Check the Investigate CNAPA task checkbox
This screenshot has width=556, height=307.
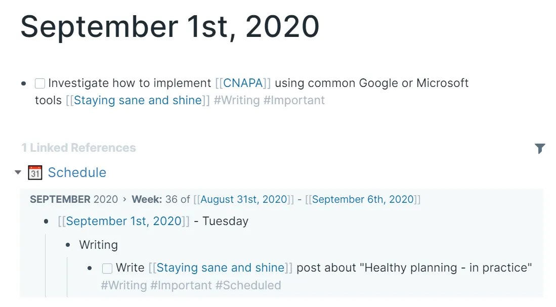[40, 83]
